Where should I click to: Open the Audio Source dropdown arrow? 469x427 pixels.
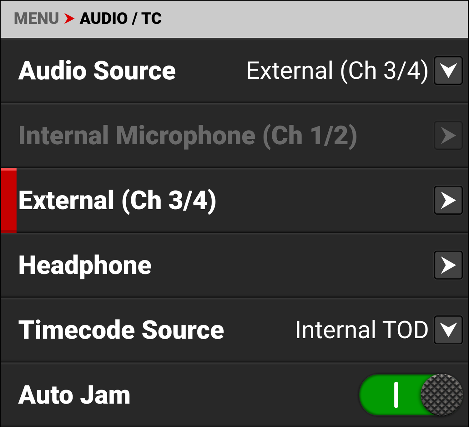pos(448,72)
